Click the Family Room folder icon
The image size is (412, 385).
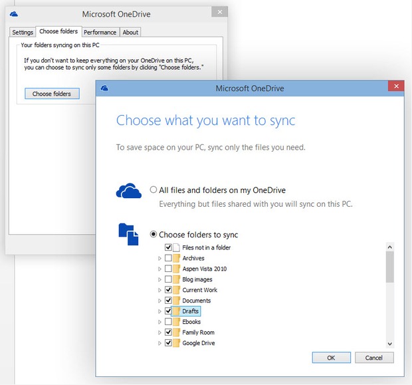(x=177, y=332)
